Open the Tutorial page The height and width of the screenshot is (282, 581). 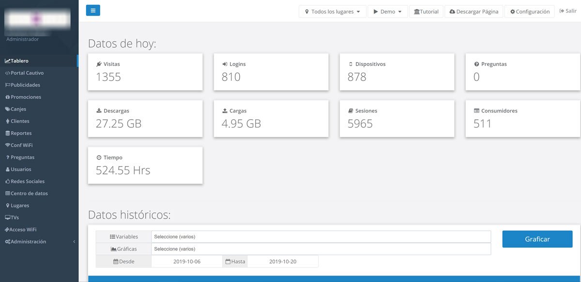coord(427,12)
